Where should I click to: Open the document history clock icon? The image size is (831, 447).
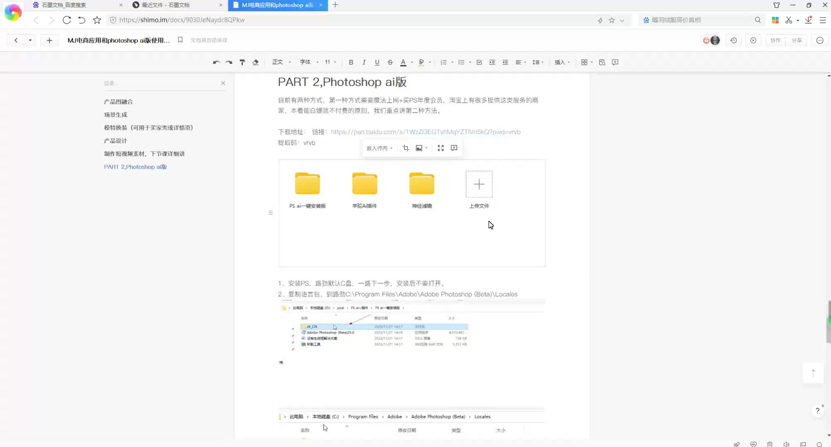point(734,40)
